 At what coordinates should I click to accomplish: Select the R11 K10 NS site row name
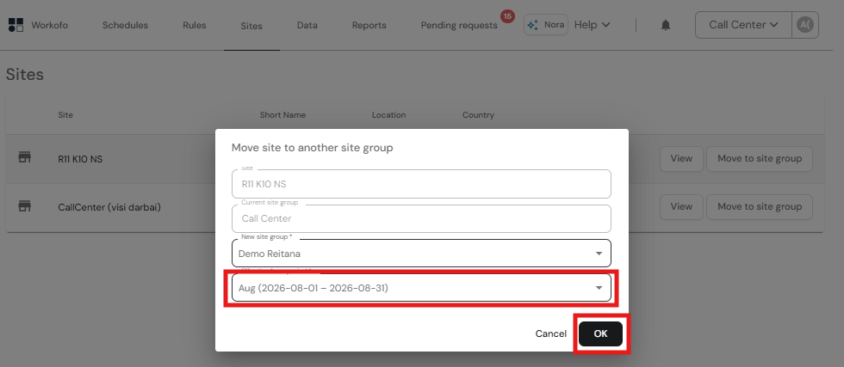pyautogui.click(x=80, y=159)
